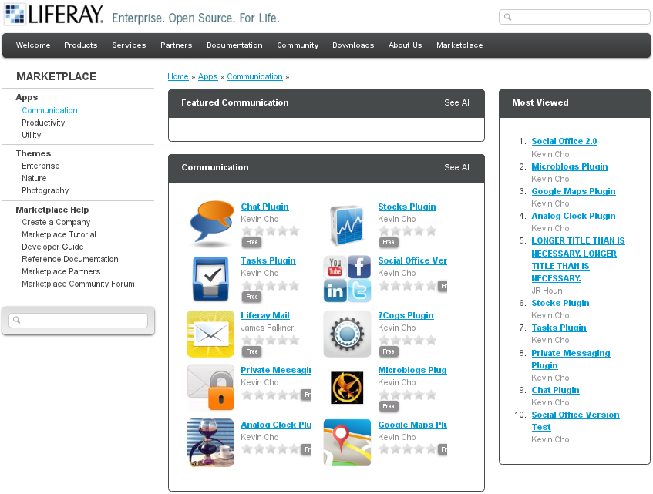This screenshot has height=494, width=653.
Task: Click the star rating under Chat Plugin
Action: tap(271, 230)
